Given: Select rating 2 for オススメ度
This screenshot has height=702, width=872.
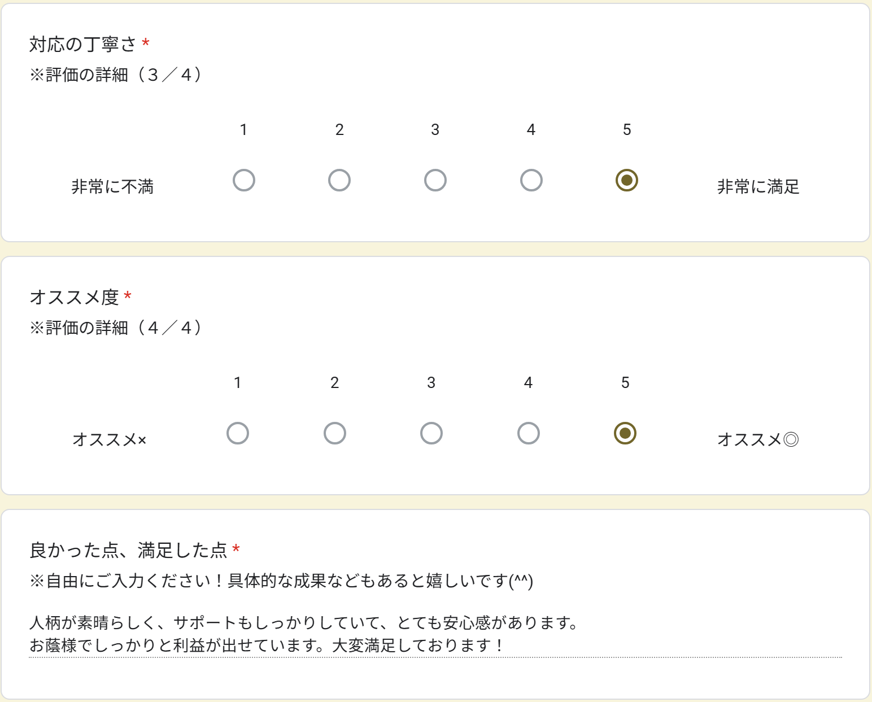Looking at the screenshot, I should click(x=335, y=434).
